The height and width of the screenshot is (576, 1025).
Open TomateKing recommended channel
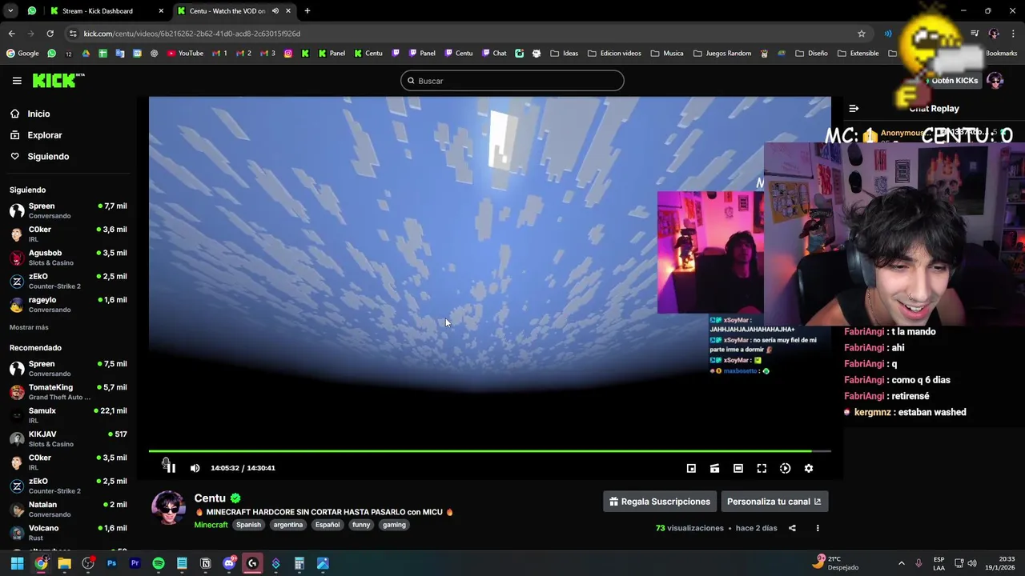pyautogui.click(x=68, y=392)
